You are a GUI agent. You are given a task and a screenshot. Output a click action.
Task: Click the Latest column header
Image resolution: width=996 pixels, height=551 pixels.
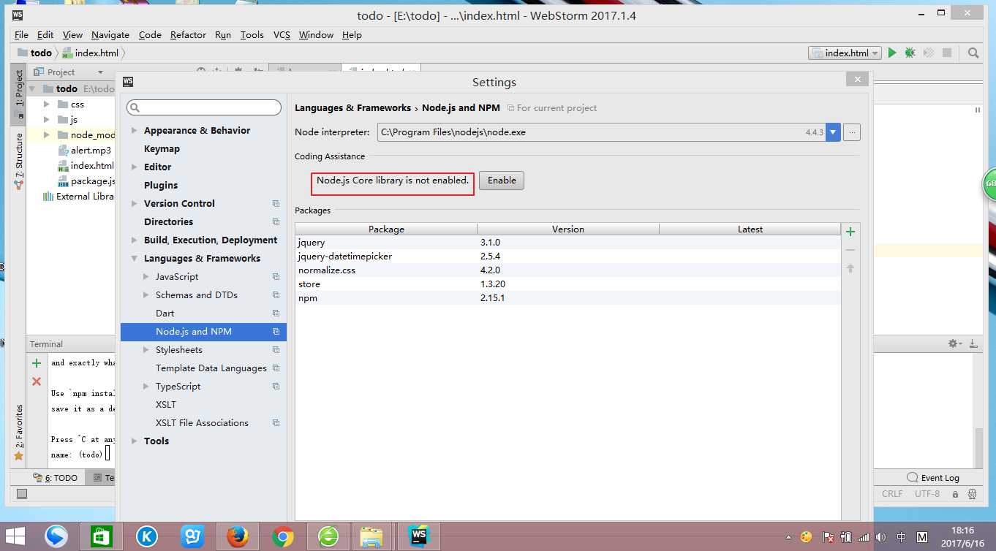pyautogui.click(x=750, y=229)
